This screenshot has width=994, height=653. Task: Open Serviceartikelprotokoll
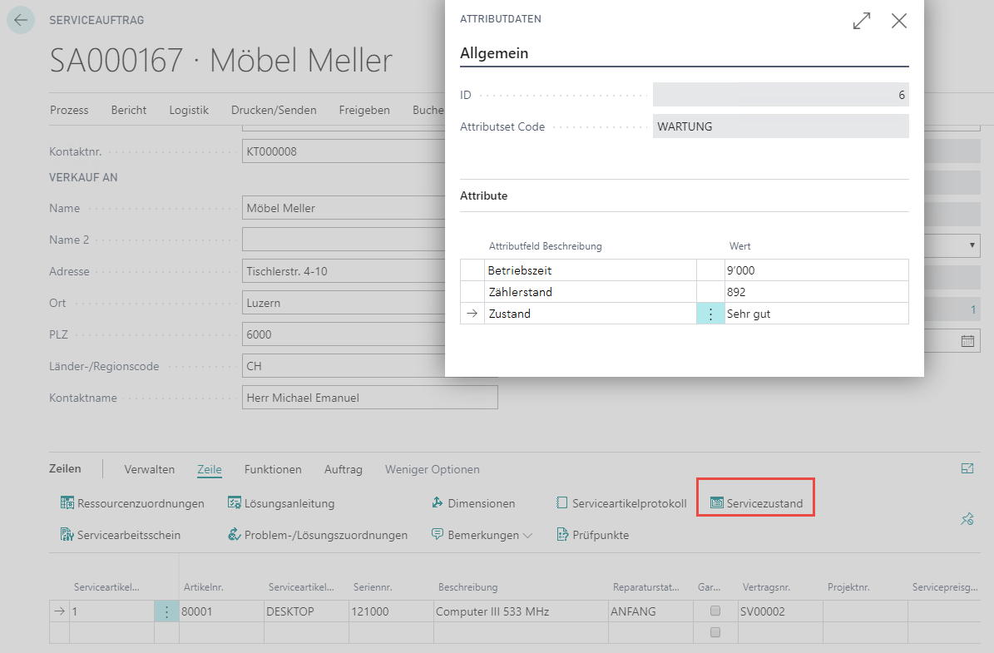[621, 503]
